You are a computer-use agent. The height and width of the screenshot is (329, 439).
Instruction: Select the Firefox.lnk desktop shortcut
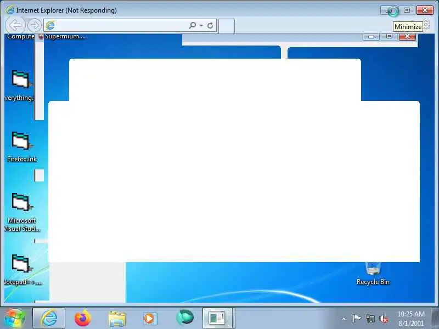coord(21,147)
